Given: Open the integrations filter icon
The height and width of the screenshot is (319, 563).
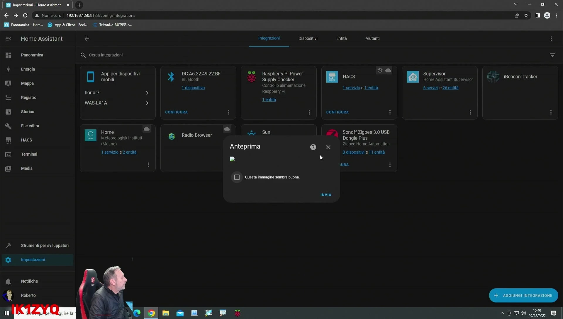Looking at the screenshot, I should click(552, 55).
